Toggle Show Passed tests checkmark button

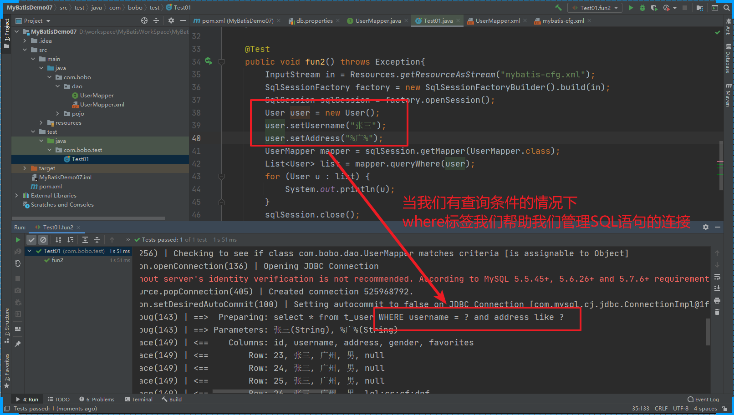pos(31,240)
